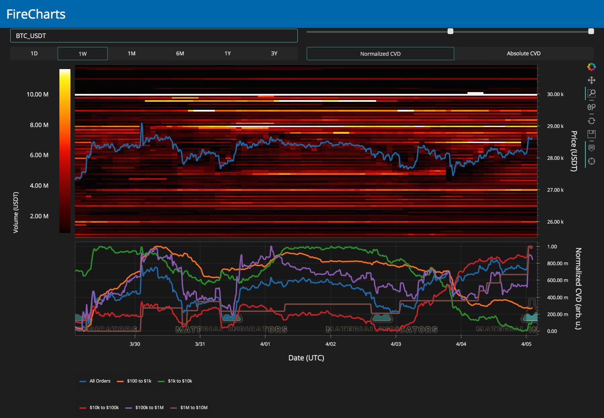This screenshot has height=418, width=604.
Task: Toggle All Orders legend series
Action: point(95,381)
